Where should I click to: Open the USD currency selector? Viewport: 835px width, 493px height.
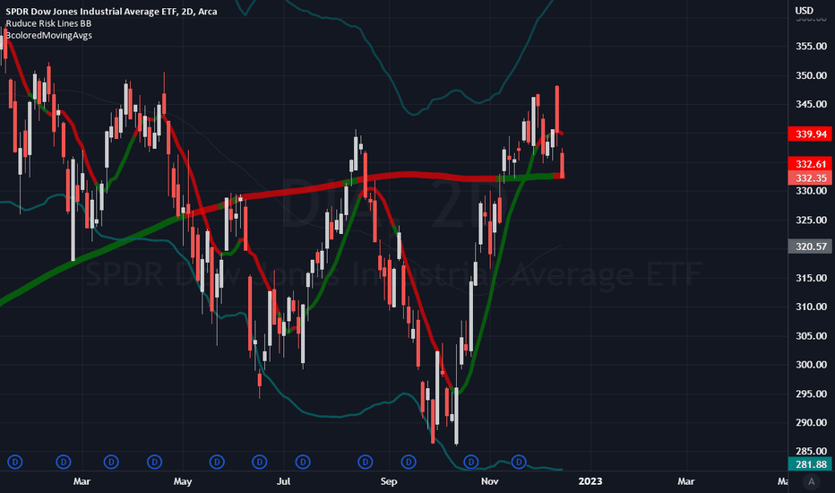805,11
